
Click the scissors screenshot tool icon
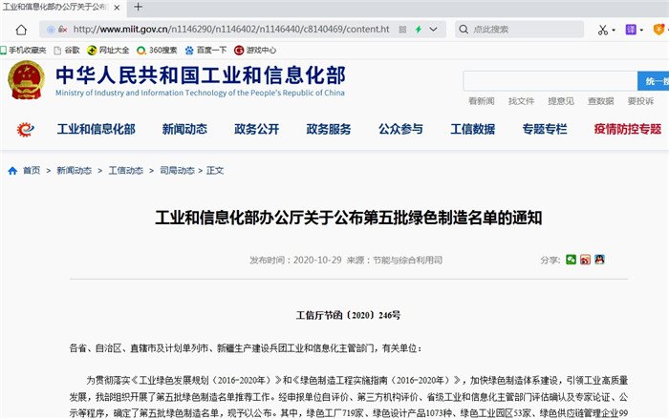[x=603, y=30]
